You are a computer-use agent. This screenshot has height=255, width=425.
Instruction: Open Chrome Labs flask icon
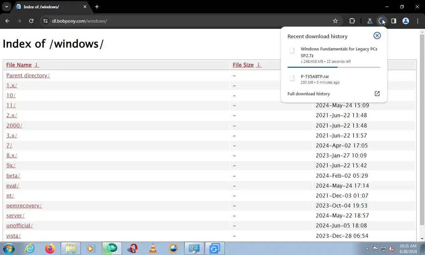tap(370, 21)
